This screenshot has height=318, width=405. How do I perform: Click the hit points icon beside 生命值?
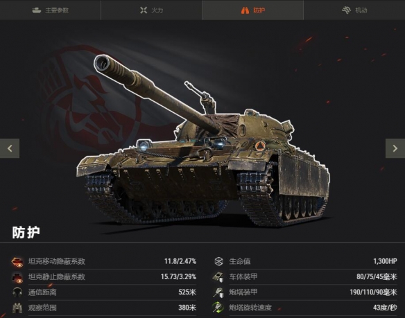[x=218, y=261]
